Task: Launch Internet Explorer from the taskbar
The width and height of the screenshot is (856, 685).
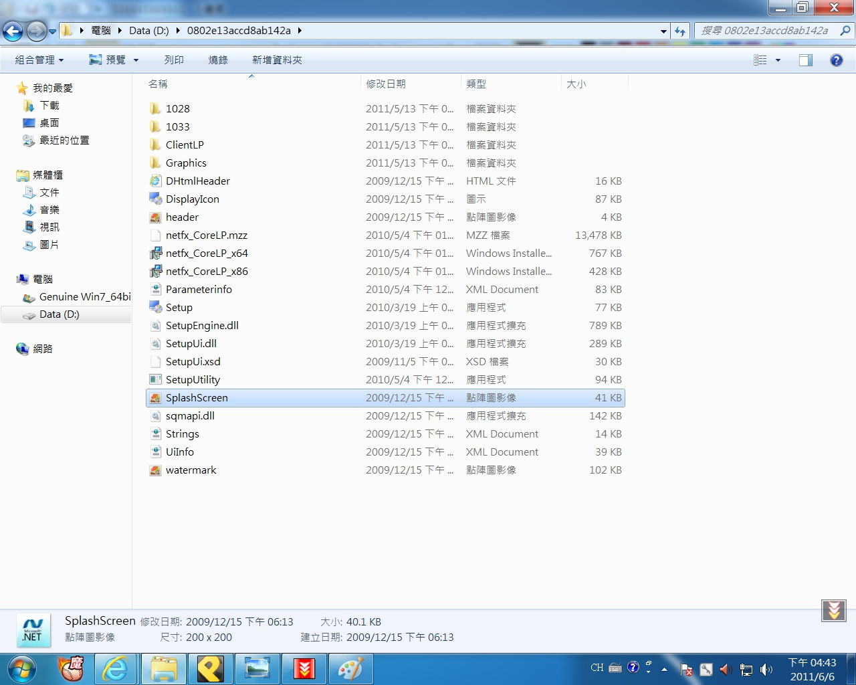Action: (x=116, y=668)
